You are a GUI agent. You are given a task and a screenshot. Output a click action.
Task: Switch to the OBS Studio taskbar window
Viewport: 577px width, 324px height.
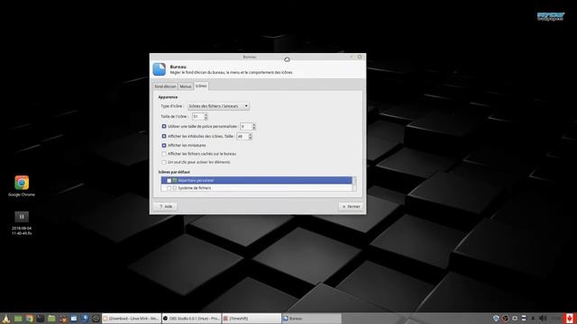coord(191,319)
